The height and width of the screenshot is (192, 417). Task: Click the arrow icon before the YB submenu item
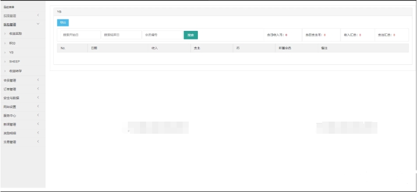coord(5,53)
